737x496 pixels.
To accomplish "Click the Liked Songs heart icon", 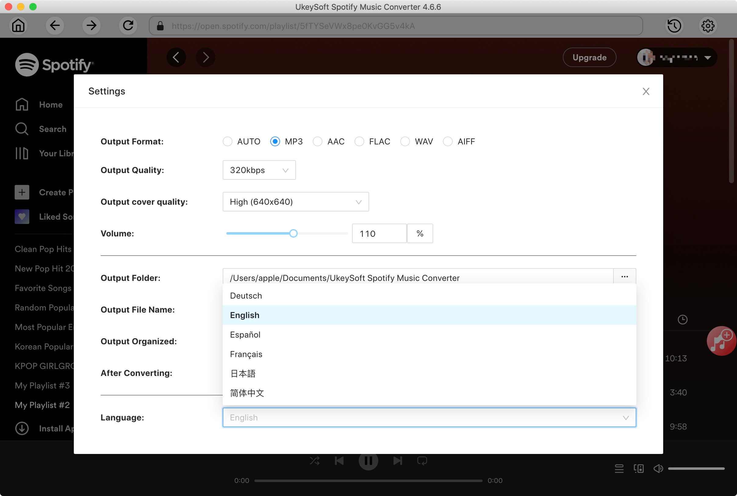I will (22, 216).
